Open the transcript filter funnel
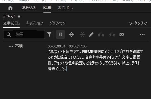The image size is (151, 99). coord(49,34)
